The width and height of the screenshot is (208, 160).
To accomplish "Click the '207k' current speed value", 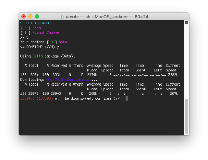I will tap(174, 94).
